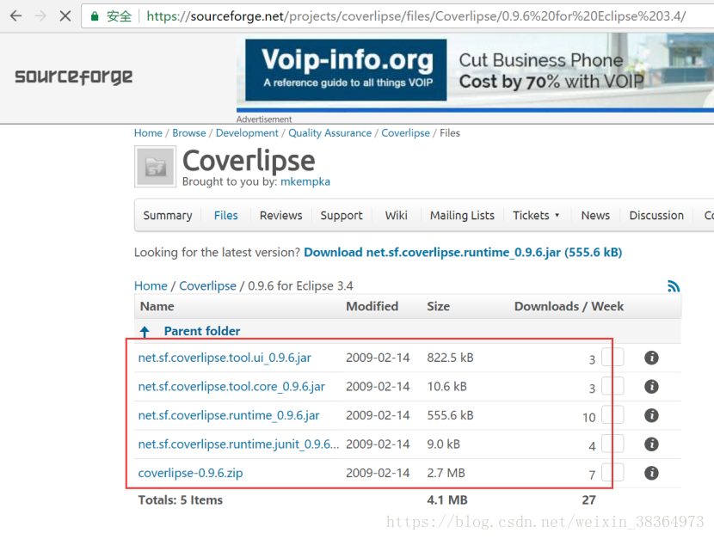Click the browser address bar URL
This screenshot has height=539, width=714.
(415, 16)
